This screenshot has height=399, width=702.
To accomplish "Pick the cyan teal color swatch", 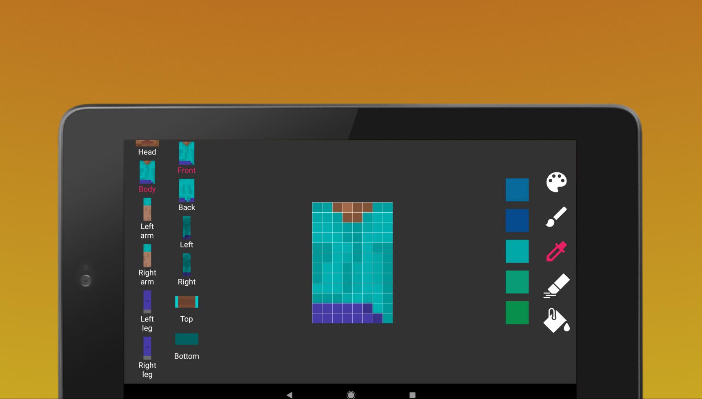I will click(517, 251).
